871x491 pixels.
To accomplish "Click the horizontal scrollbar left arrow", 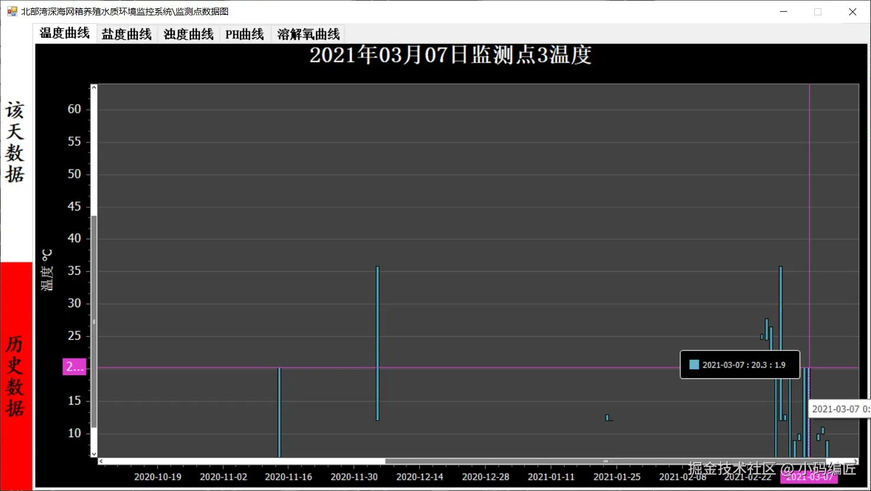I will click(101, 461).
